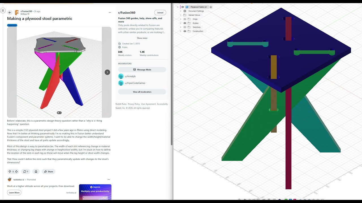362x203 pixels.
Task: Upvote the plywood stool post
Action: click(10, 171)
